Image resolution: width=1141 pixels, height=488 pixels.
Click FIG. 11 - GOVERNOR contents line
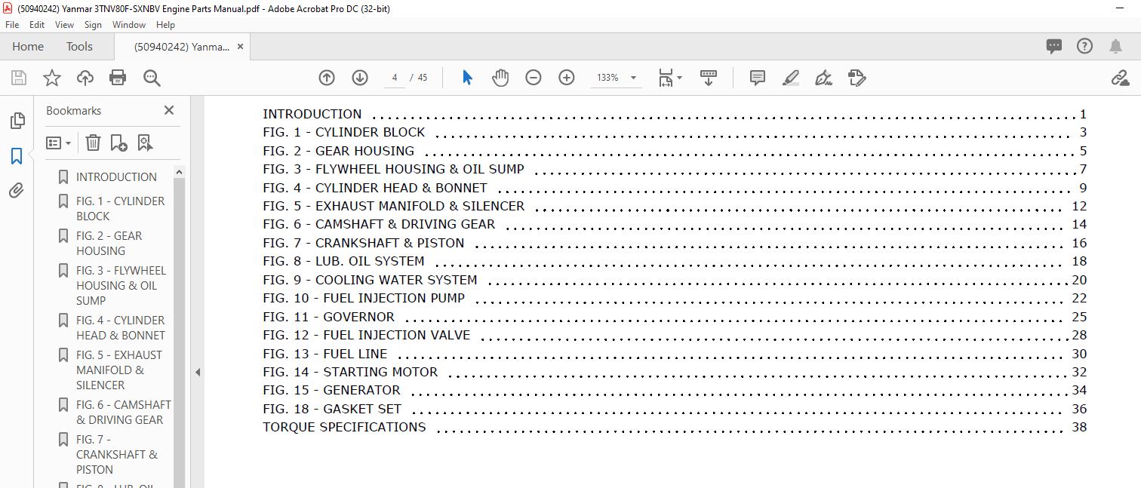click(x=675, y=317)
